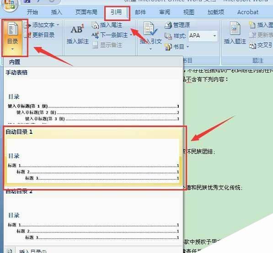Click 更新目录 update table button
The width and height of the screenshot is (273, 253).
(x=39, y=35)
